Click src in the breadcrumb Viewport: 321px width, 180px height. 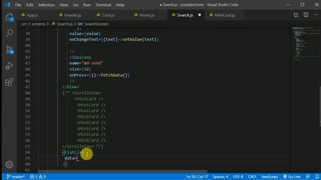(24, 24)
